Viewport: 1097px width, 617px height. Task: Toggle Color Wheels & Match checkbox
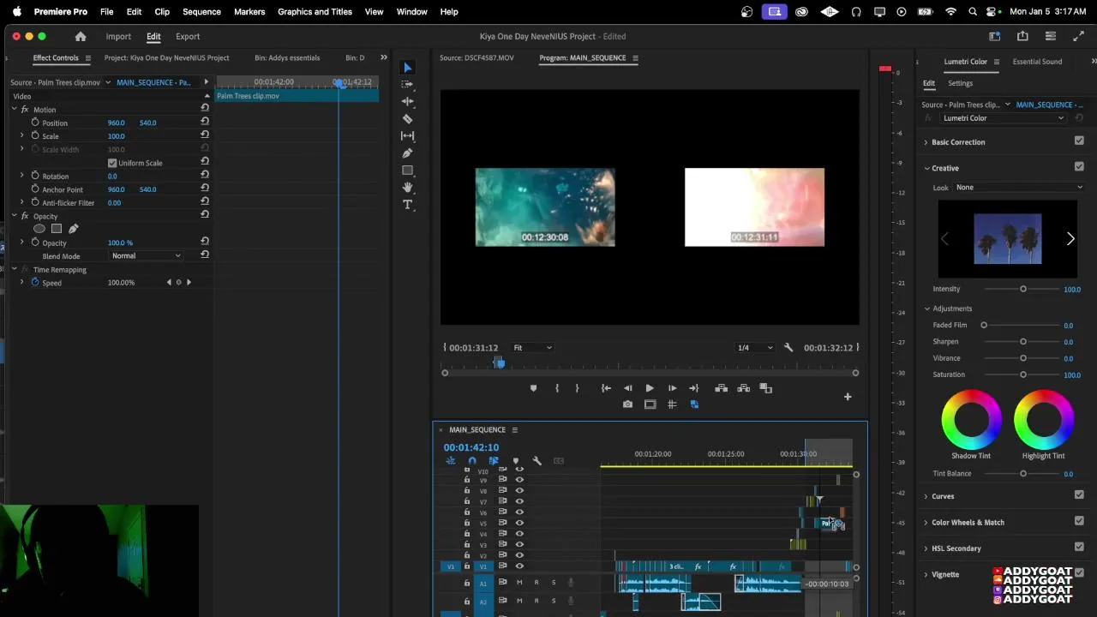pyautogui.click(x=1079, y=521)
